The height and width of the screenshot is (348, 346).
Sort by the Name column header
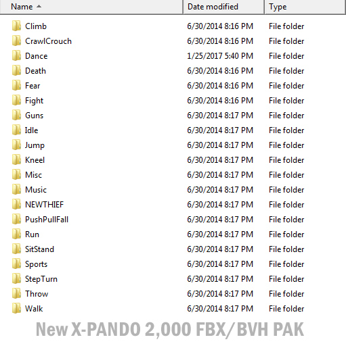pyautogui.click(x=91, y=7)
